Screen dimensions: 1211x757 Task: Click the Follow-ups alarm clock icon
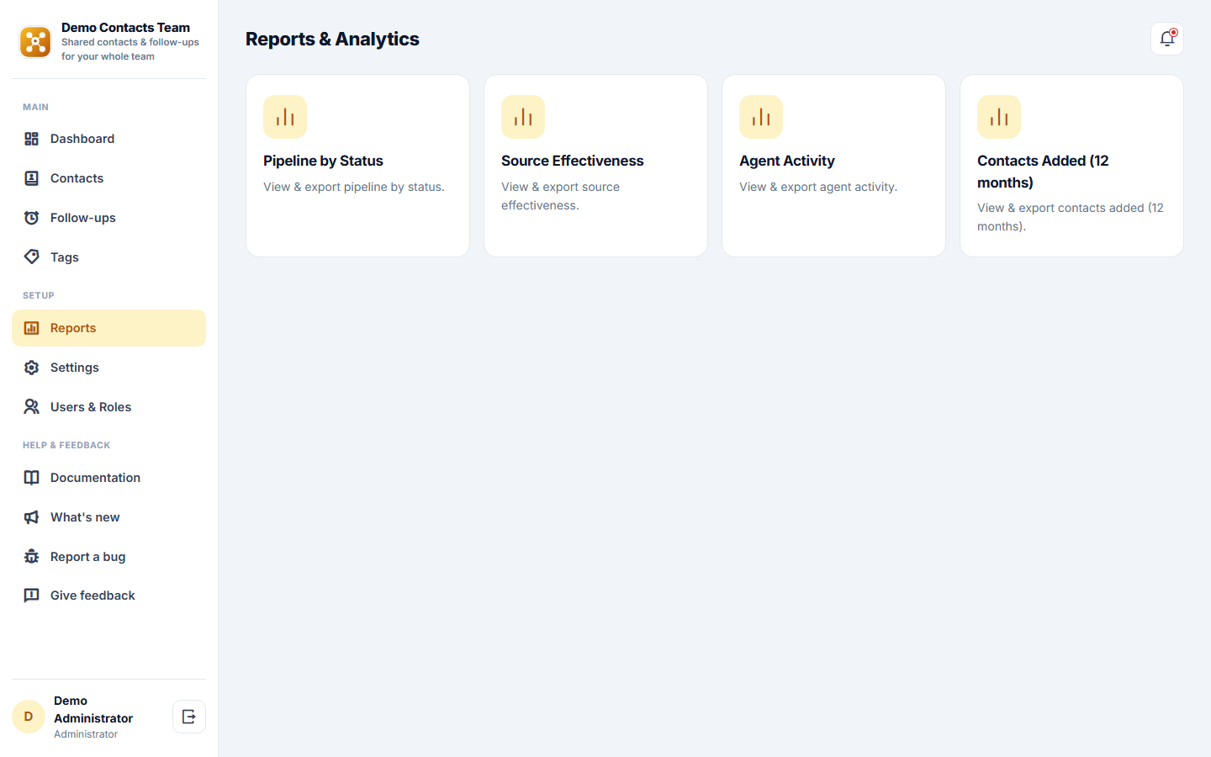[x=31, y=218]
